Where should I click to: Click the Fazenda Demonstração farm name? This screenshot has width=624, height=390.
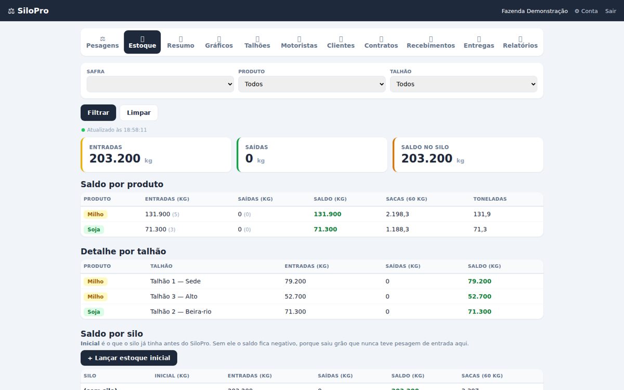535,11
